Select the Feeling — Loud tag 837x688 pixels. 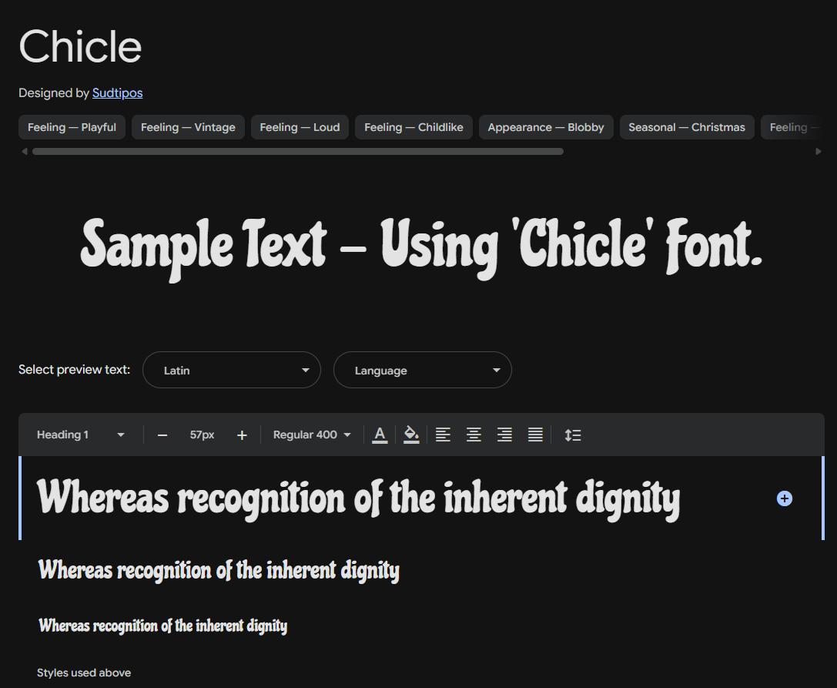click(x=300, y=127)
